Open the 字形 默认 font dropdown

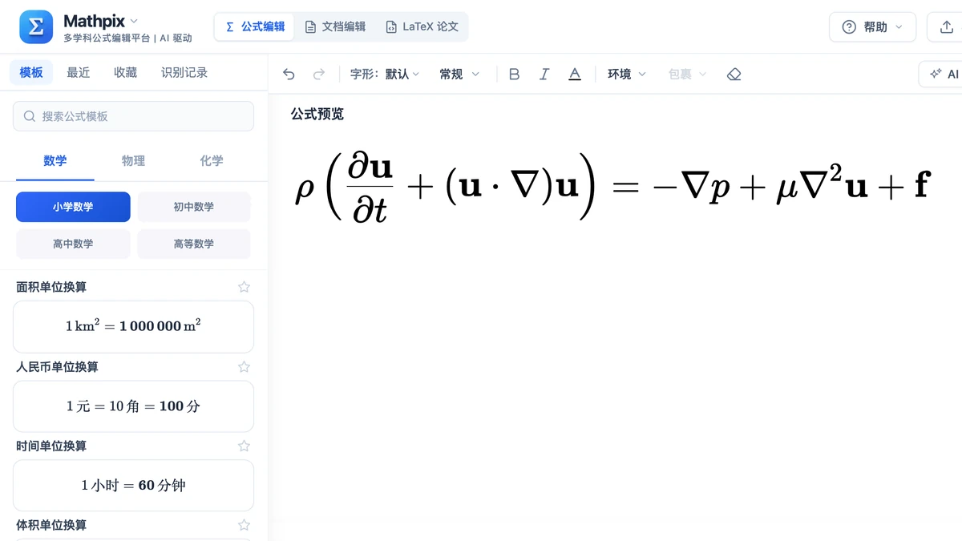[x=385, y=74]
